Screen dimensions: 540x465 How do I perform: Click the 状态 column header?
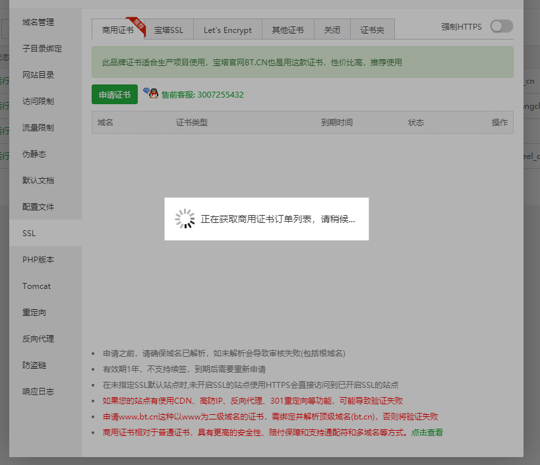coord(415,123)
